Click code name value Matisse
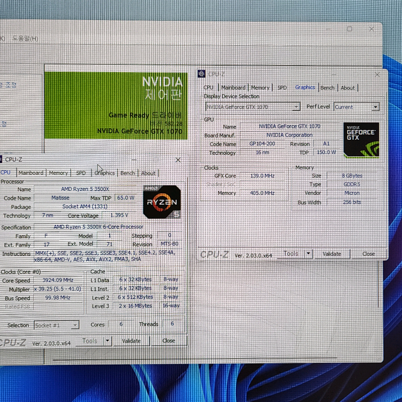This screenshot has height=402, width=402. [x=60, y=198]
